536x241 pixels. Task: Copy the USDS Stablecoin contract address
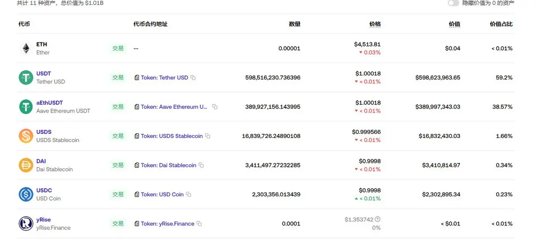(207, 136)
